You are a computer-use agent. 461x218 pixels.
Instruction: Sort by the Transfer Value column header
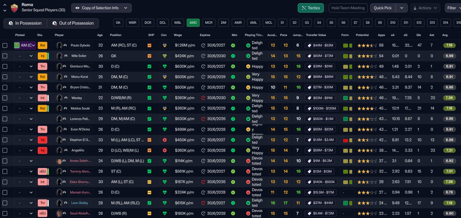coord(316,35)
